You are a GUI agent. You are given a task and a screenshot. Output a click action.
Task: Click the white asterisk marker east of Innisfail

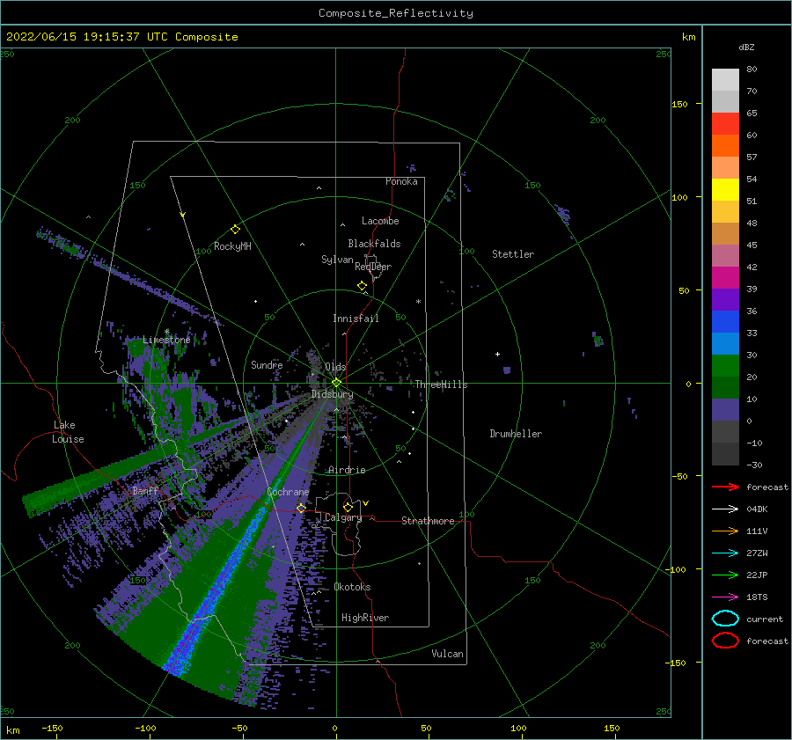(x=418, y=302)
